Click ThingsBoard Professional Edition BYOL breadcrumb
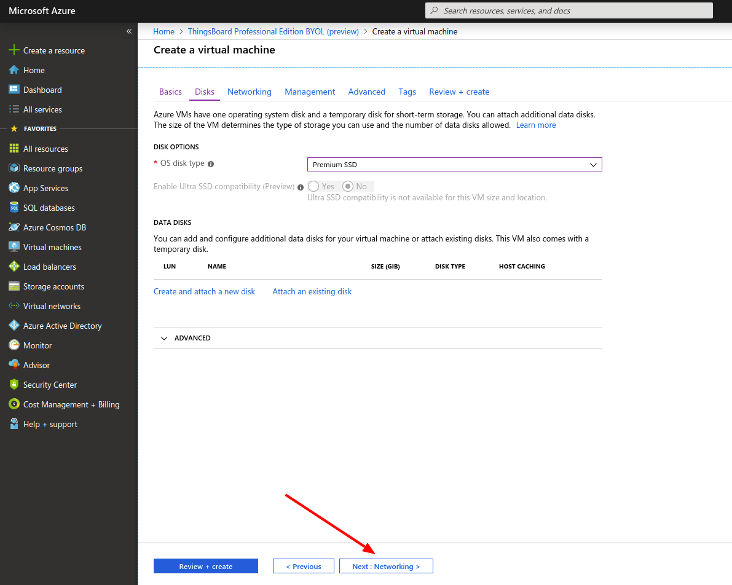Image resolution: width=732 pixels, height=585 pixels. click(x=273, y=31)
